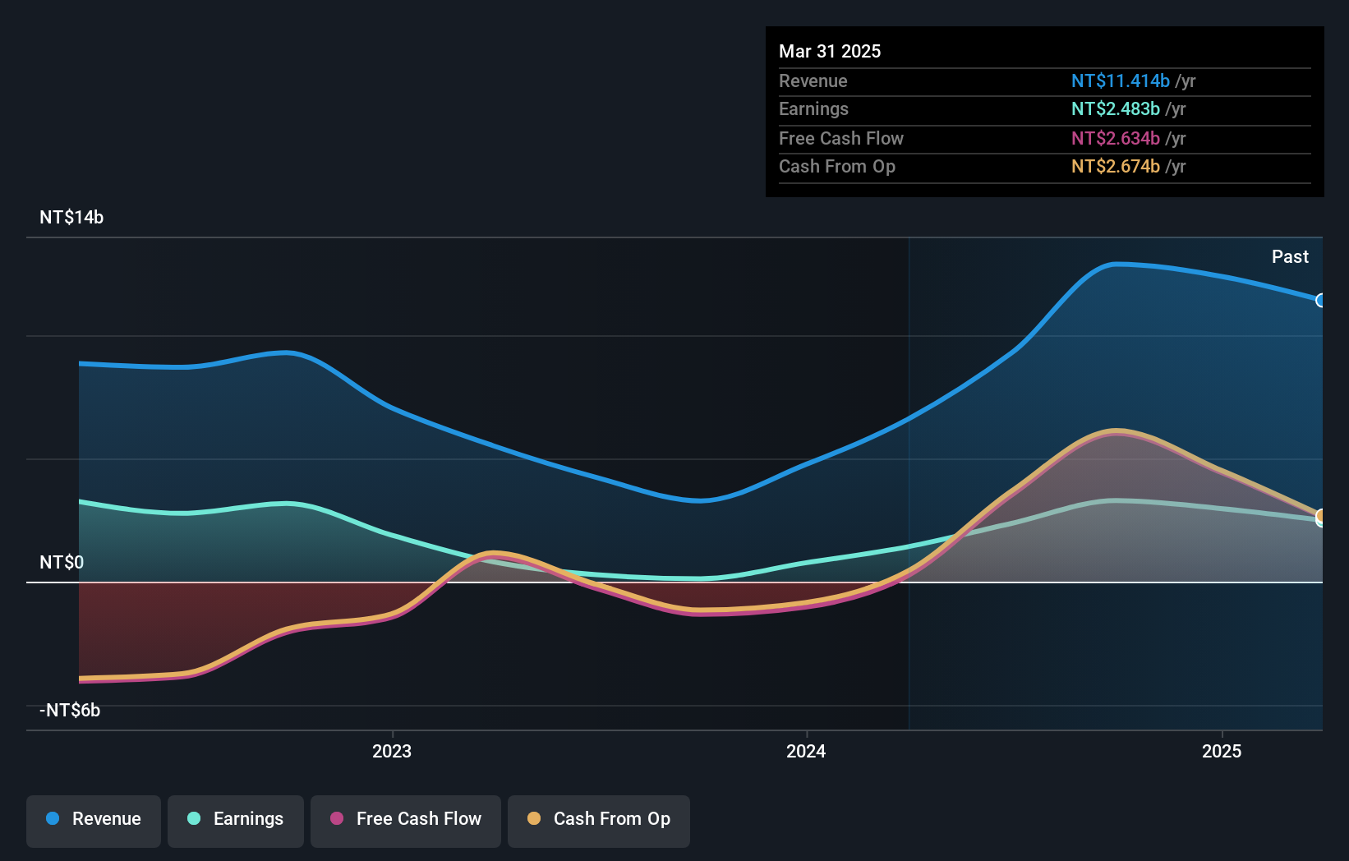Click the NT$0 y-axis label
The height and width of the screenshot is (861, 1349).
pyautogui.click(x=62, y=562)
